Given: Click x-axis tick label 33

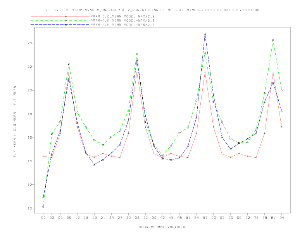Looking at the screenshot, I should pyautogui.click(x=137, y=218).
